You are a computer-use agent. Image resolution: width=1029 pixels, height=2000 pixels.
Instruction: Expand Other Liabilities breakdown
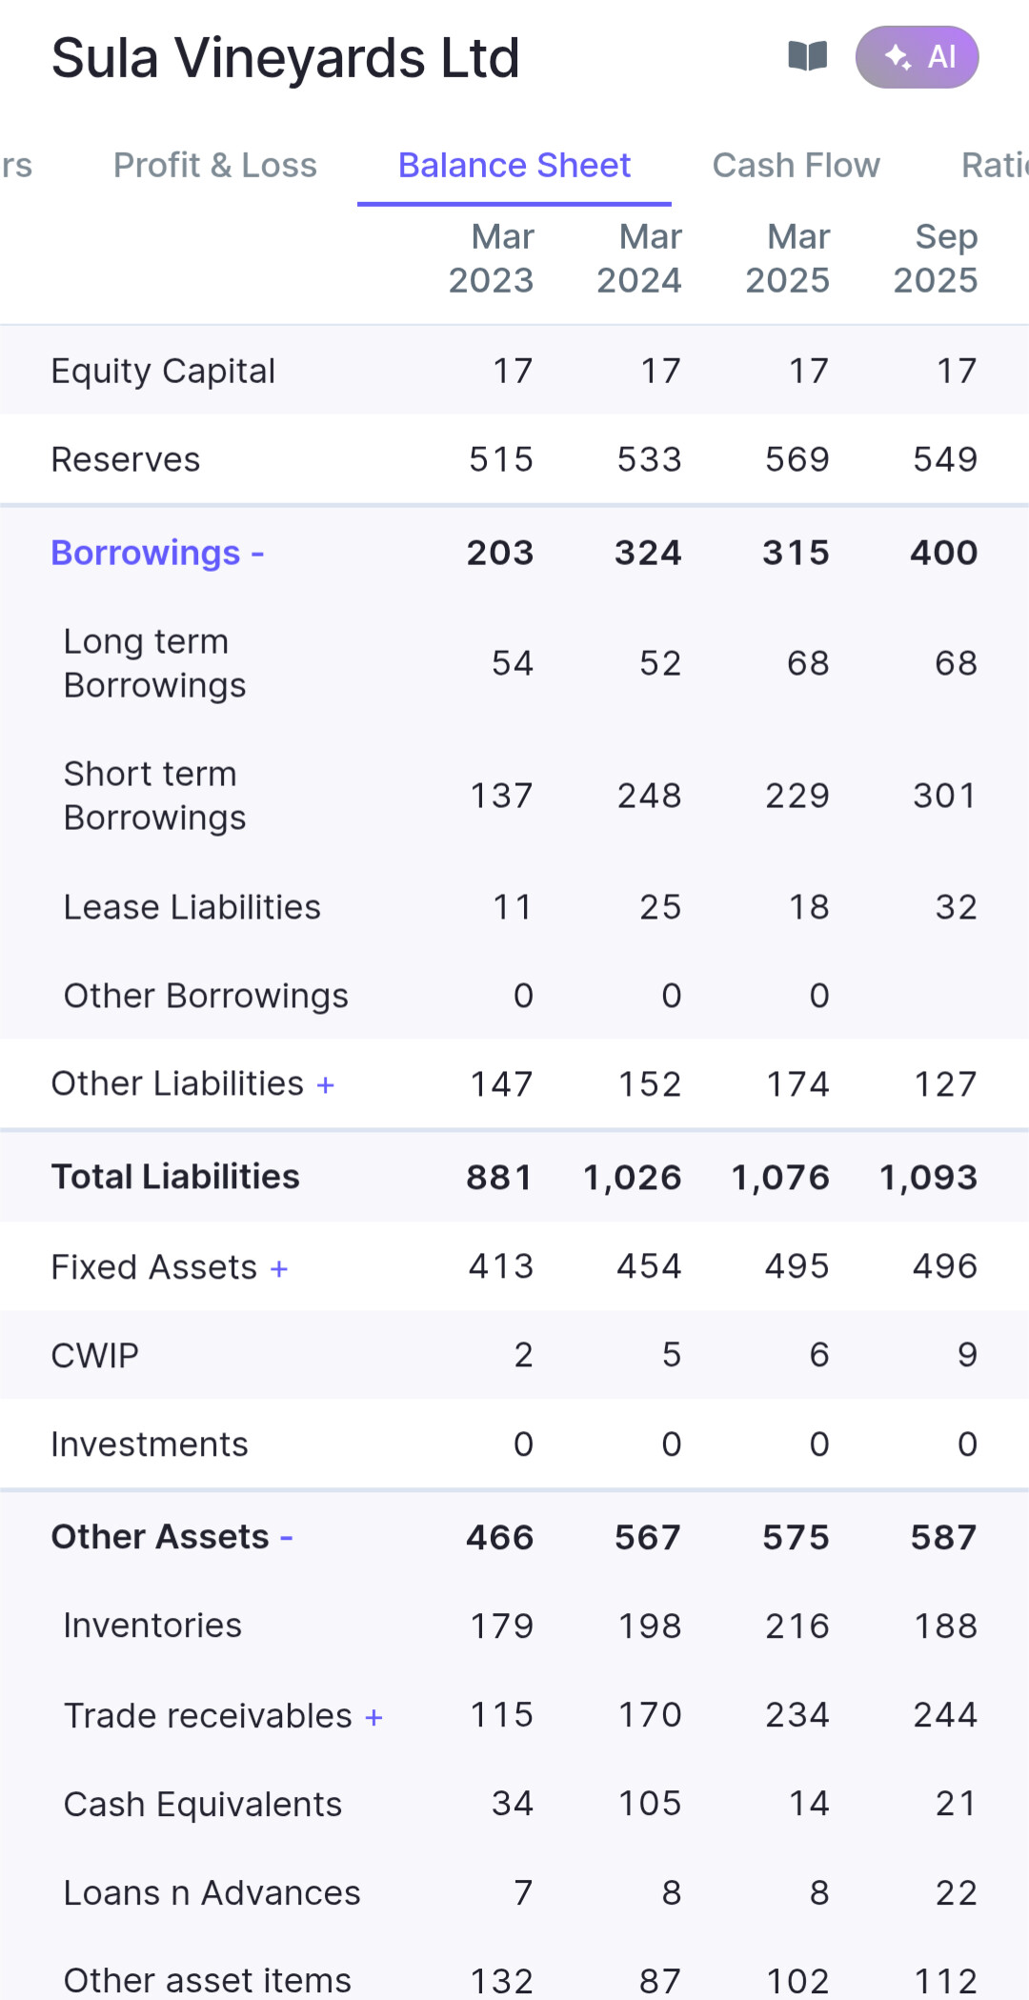(325, 1085)
